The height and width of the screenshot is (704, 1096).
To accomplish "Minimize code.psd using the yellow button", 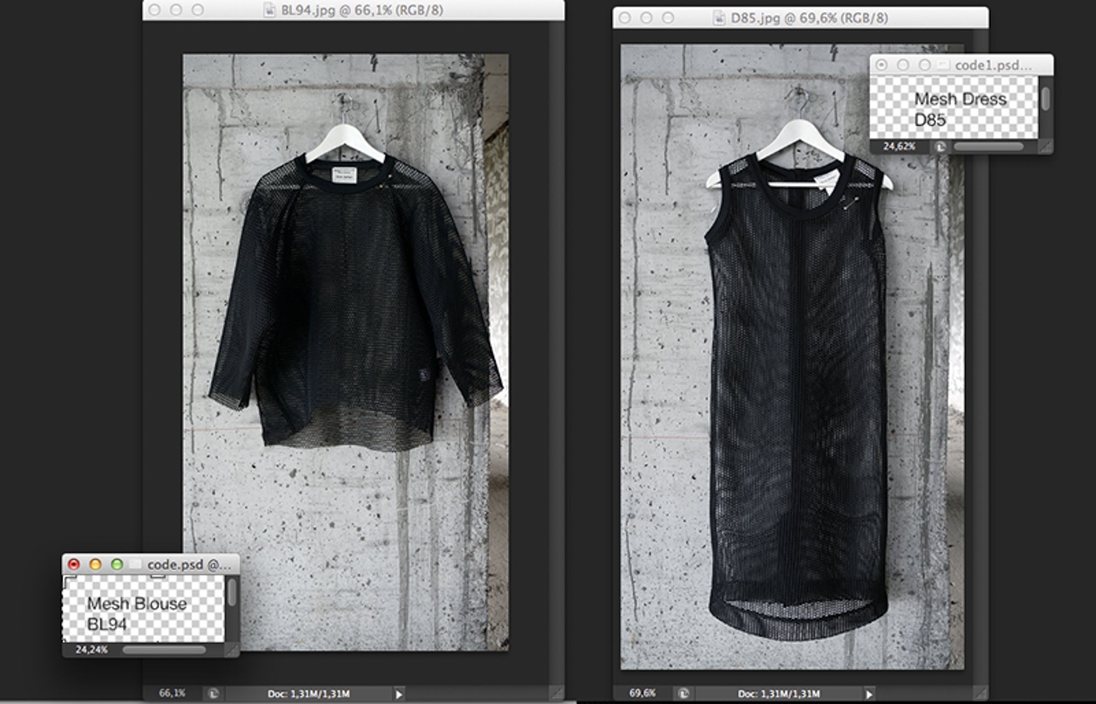I will pyautogui.click(x=95, y=564).
